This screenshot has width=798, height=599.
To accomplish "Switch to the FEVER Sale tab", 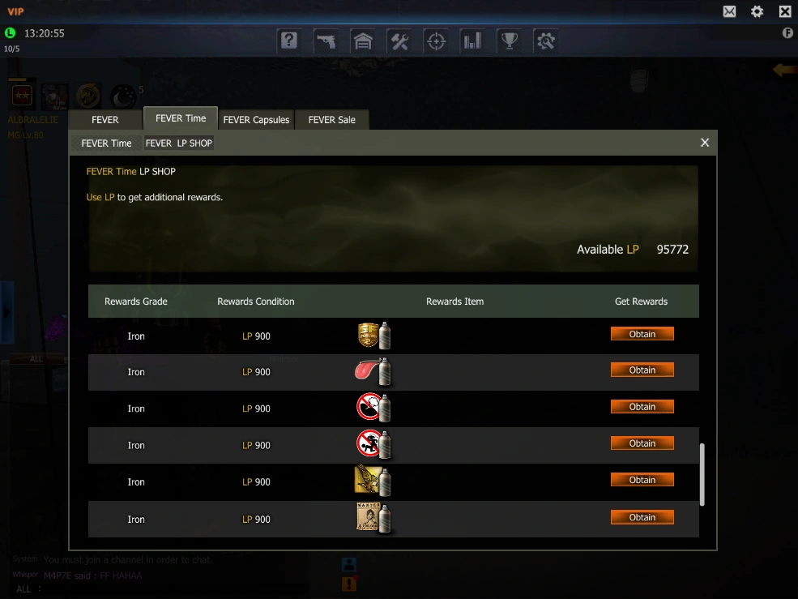I will pyautogui.click(x=332, y=120).
